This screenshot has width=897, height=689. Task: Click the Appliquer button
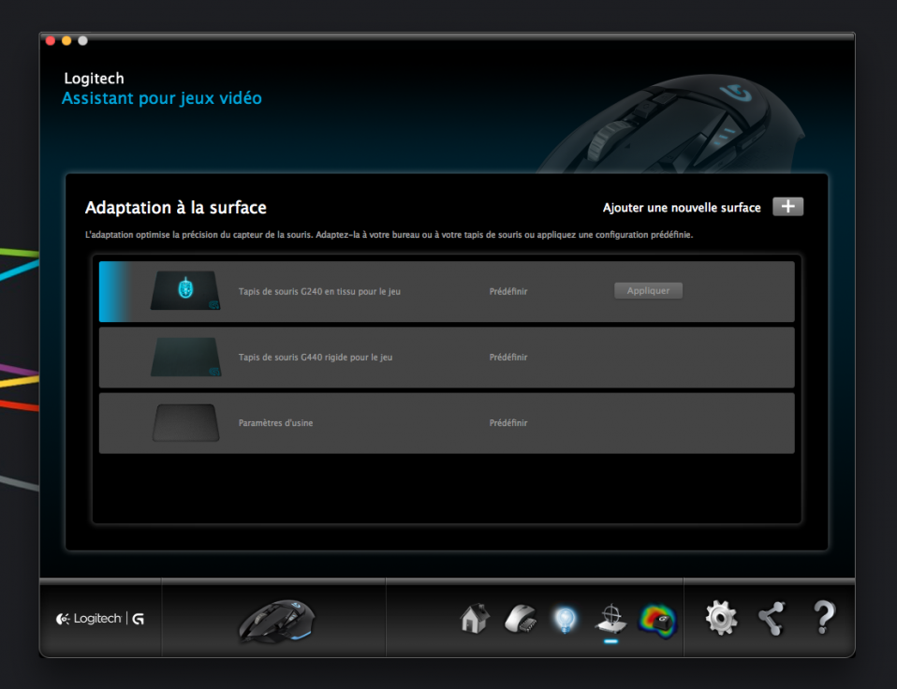tap(648, 290)
